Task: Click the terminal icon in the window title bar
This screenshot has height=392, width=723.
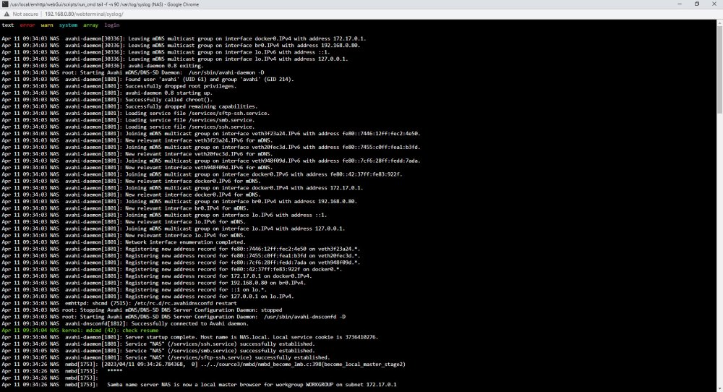Action: 5,4
